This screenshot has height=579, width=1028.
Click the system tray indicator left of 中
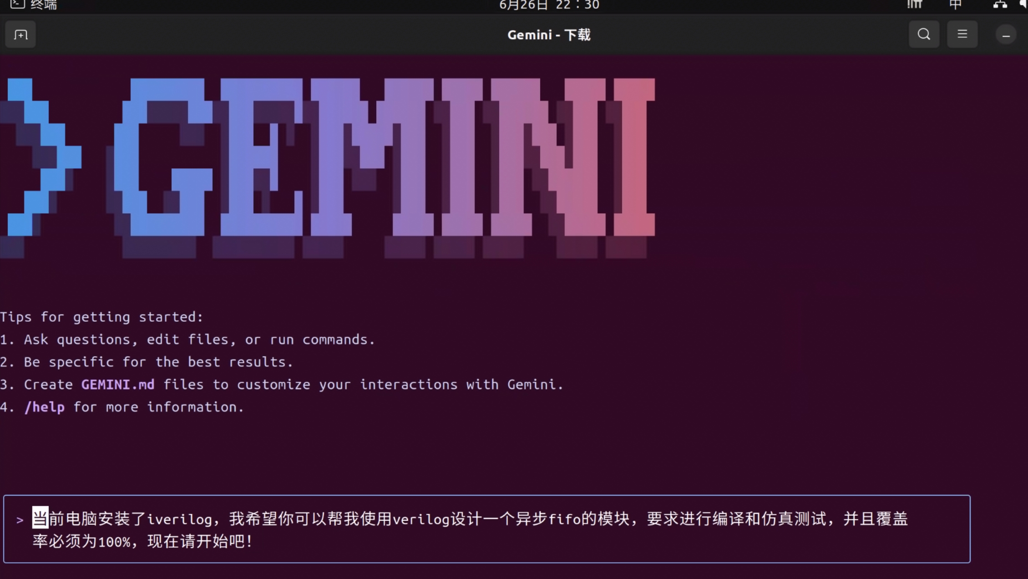tap(914, 5)
